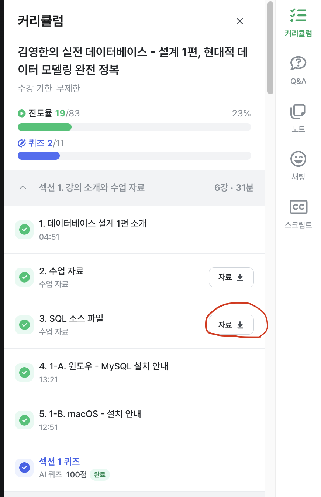Collapse the 섹션 1 chevron
Viewport: 321px width, 497px height.
coord(23,187)
